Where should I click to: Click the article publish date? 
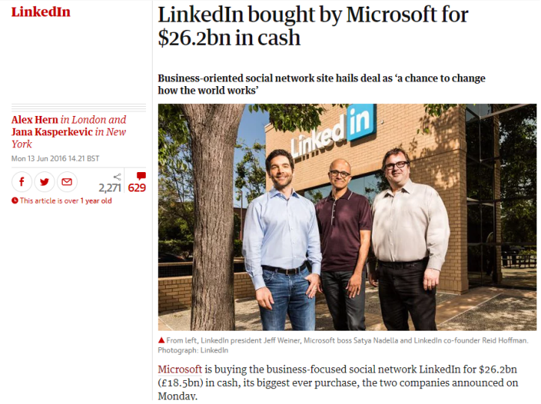[55, 159]
